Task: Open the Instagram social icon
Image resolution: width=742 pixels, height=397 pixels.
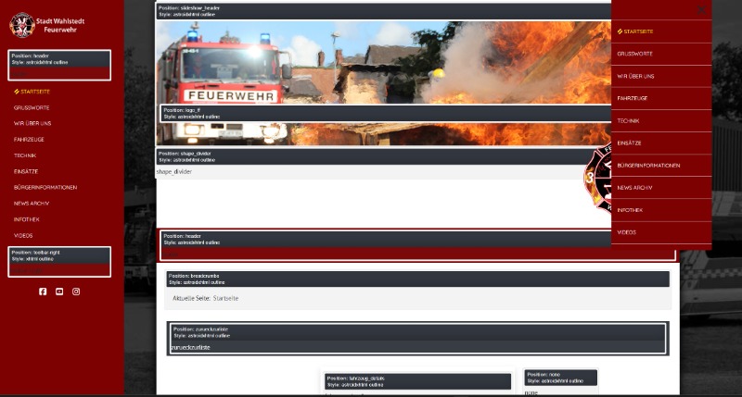Action: [76, 292]
